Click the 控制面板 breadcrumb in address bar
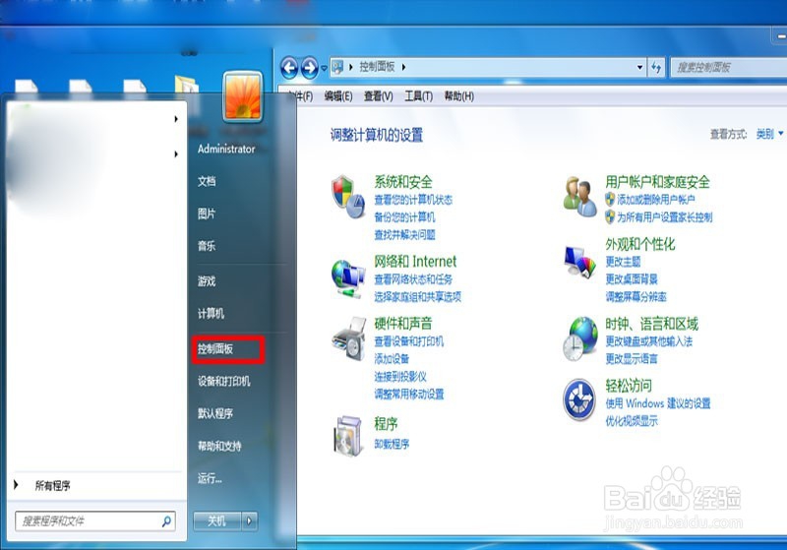This screenshot has height=550, width=787. pyautogui.click(x=377, y=67)
